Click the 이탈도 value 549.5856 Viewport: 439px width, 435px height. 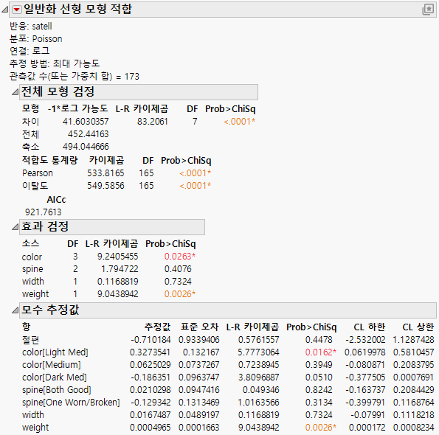pyautogui.click(x=106, y=186)
